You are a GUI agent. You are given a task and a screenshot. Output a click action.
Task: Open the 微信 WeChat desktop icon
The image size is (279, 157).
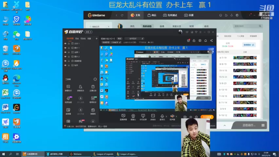click(16, 35)
